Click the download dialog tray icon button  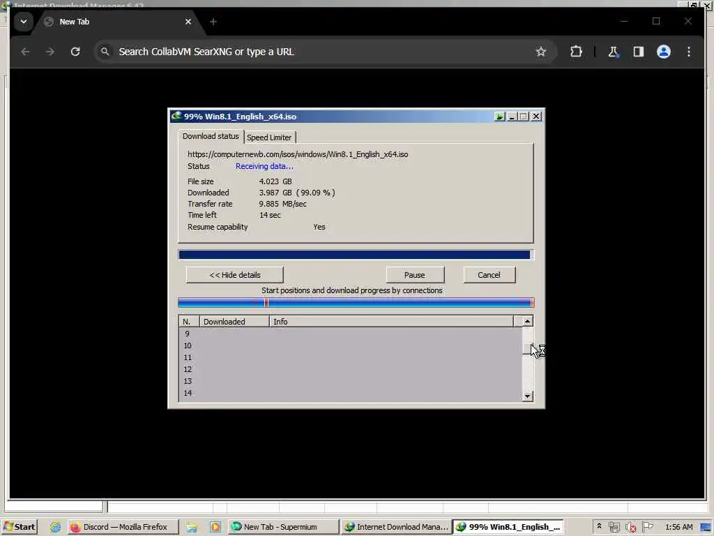499,117
